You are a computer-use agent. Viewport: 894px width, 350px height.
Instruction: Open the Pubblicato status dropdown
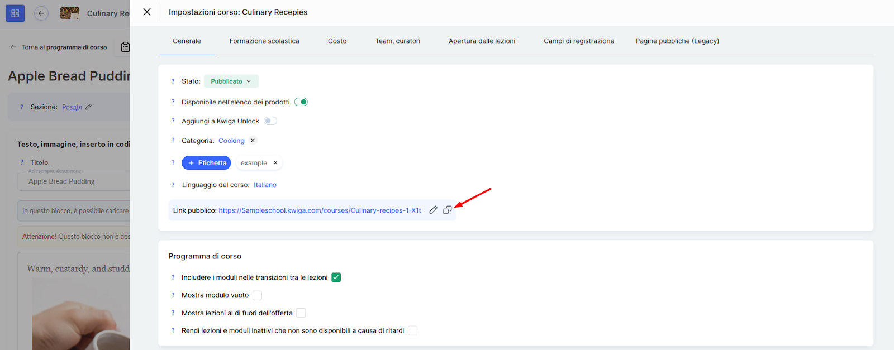(x=231, y=81)
